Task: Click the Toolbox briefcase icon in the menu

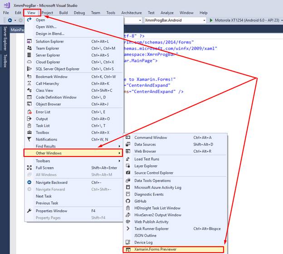Action: [29, 132]
